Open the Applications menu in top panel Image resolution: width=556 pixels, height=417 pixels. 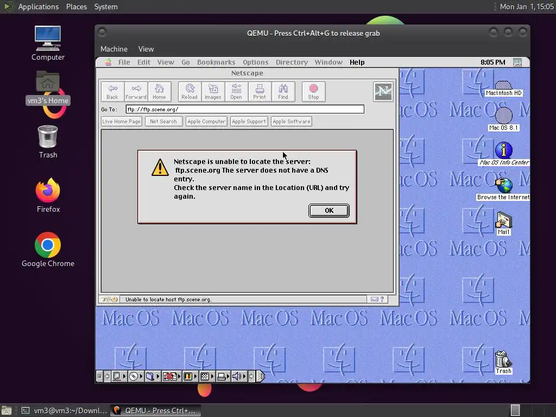coord(39,7)
